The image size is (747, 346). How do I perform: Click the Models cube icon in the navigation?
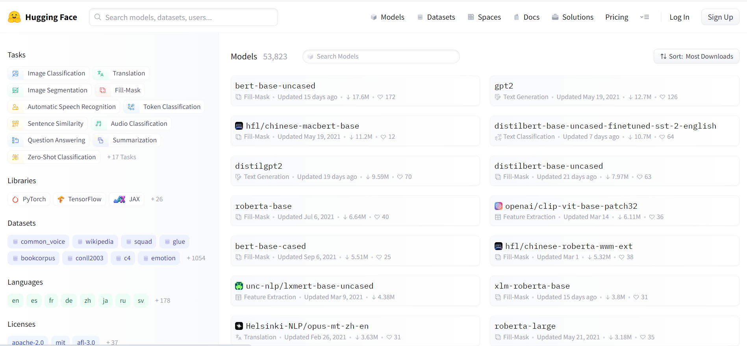coord(374,17)
